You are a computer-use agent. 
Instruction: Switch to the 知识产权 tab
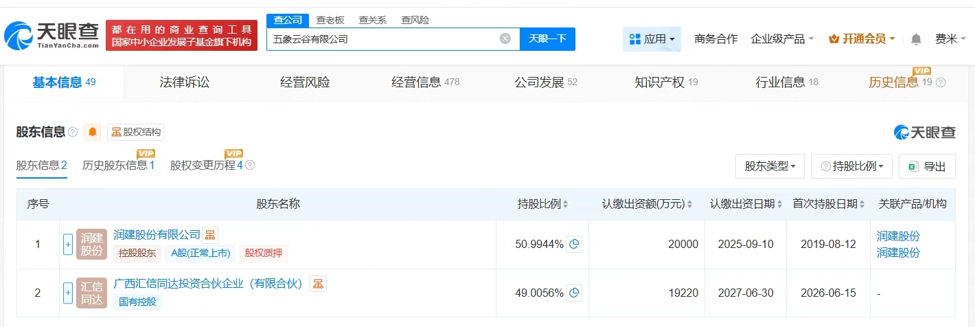(x=666, y=82)
